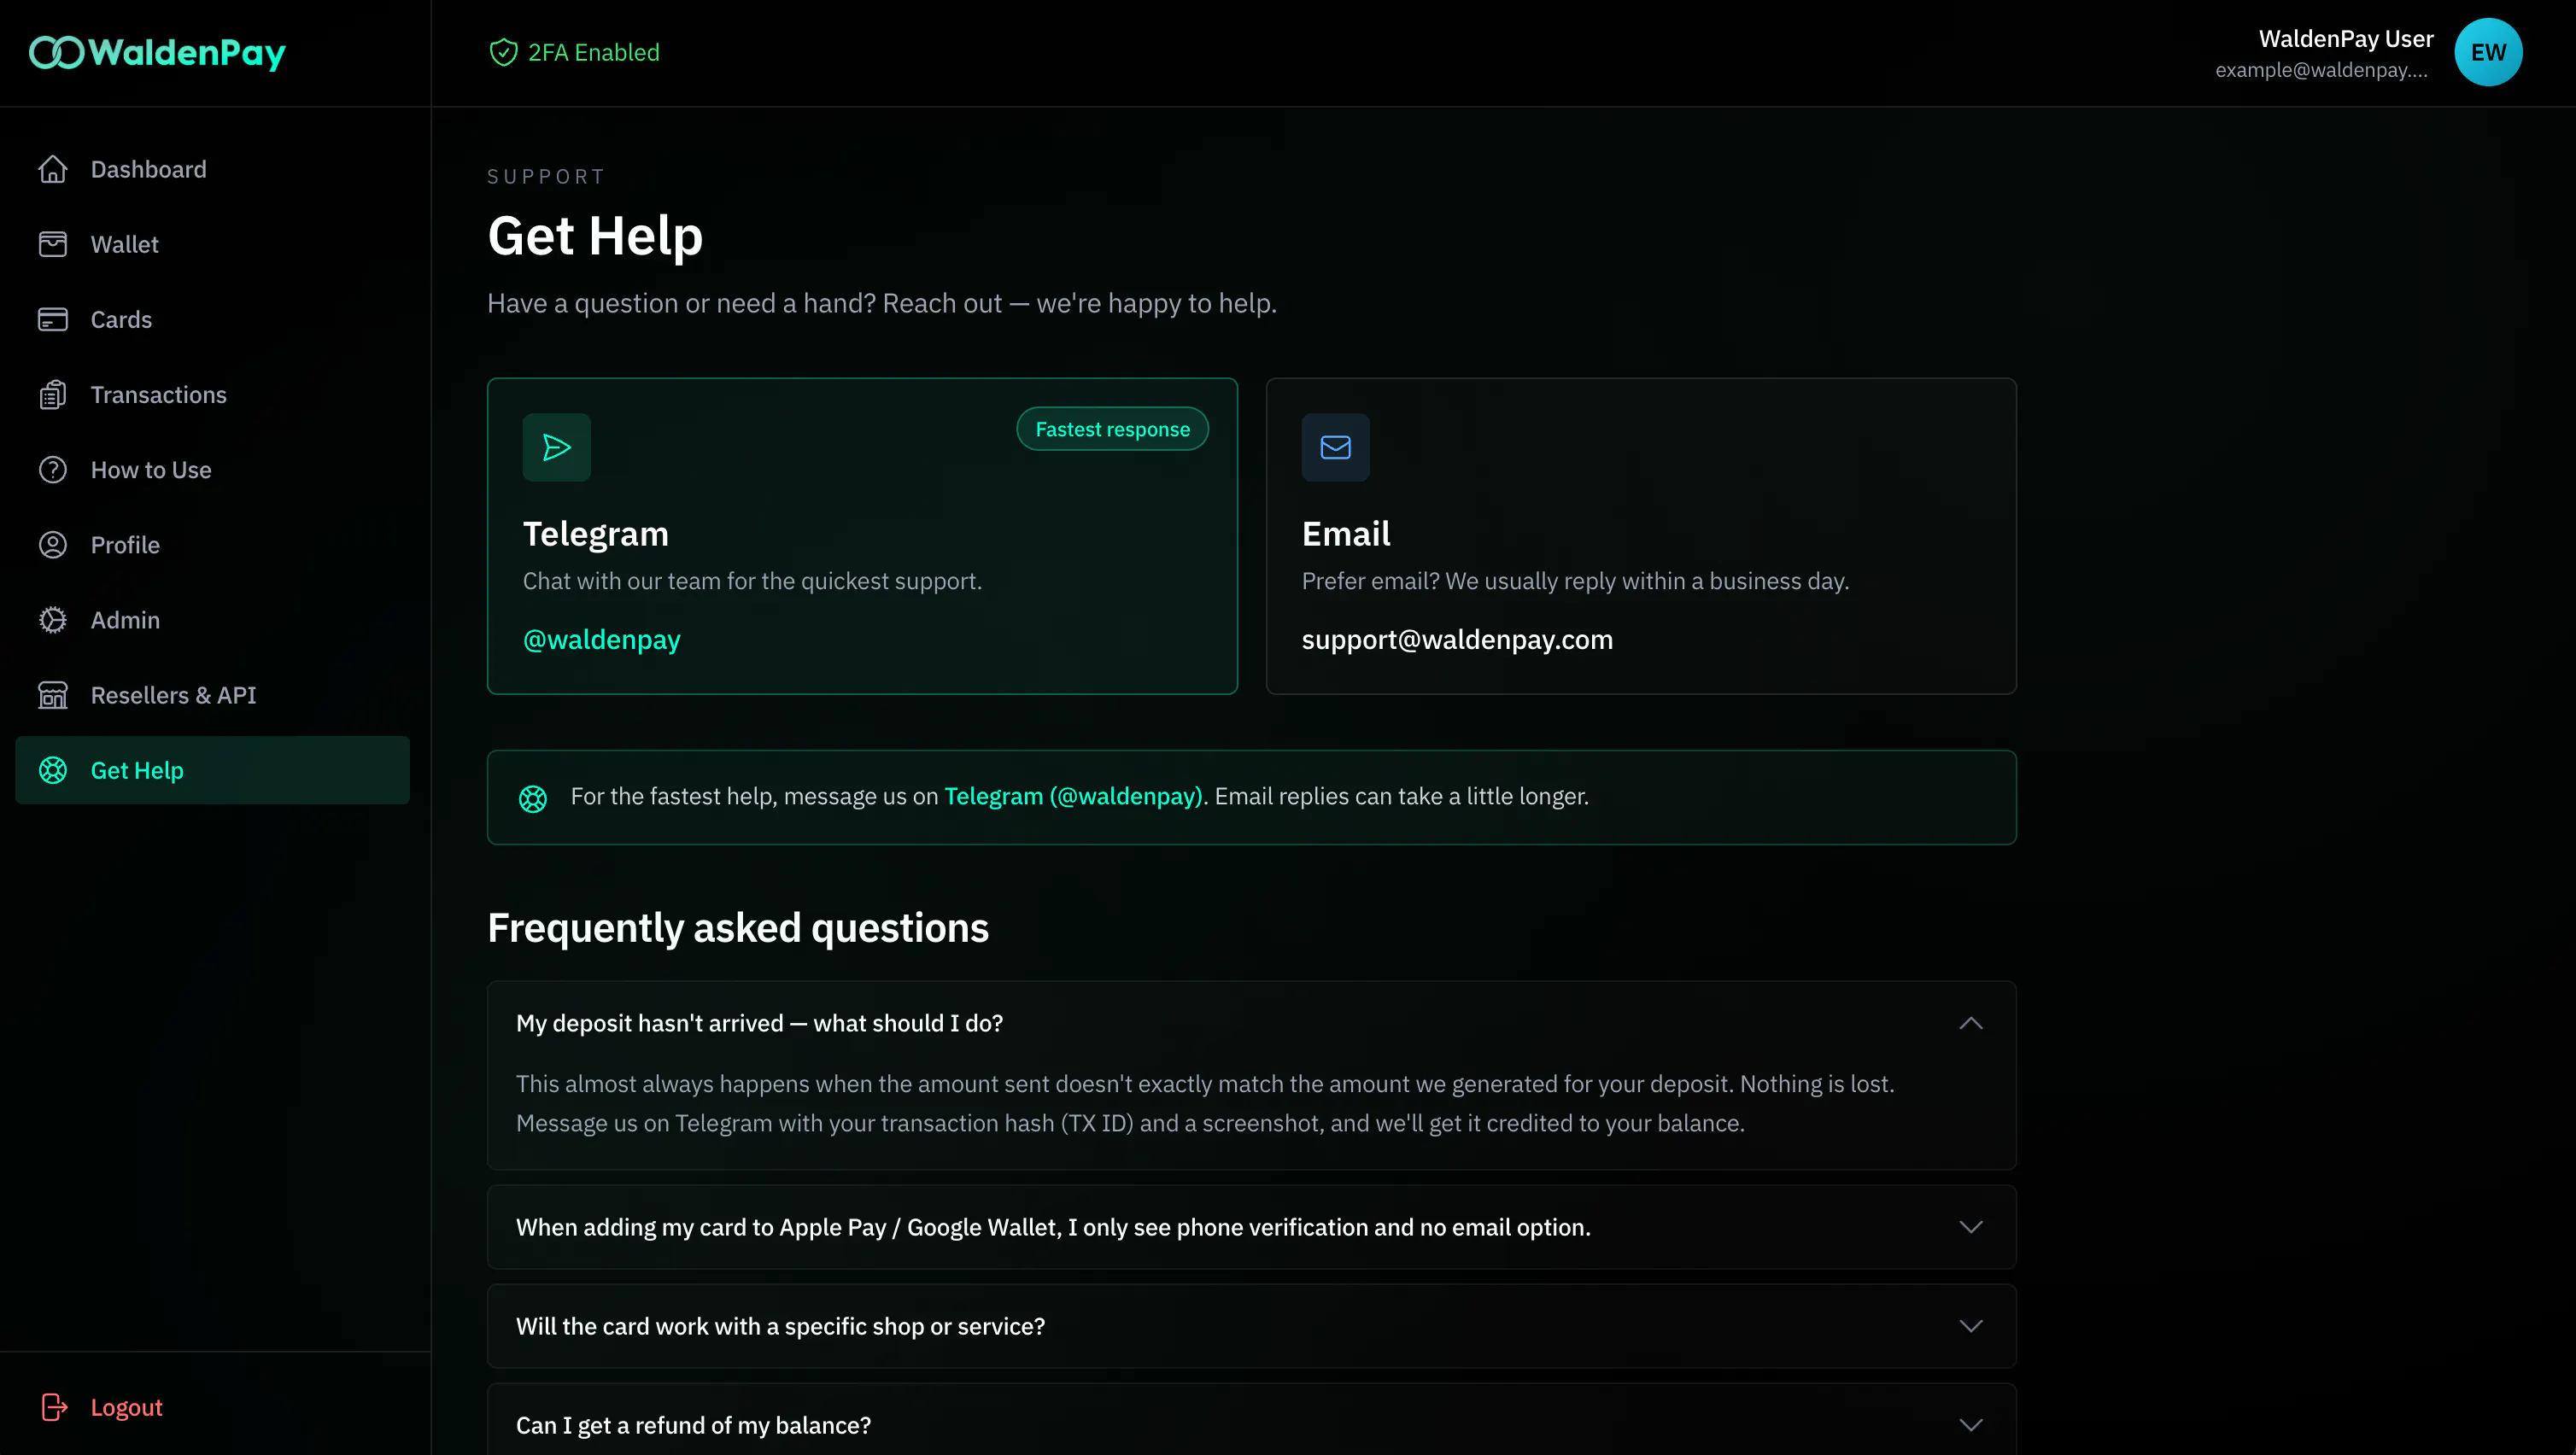Screen dimensions: 2576x1455
Task: Click 'Chat with our team' description text
Action: pyautogui.click(x=752, y=581)
